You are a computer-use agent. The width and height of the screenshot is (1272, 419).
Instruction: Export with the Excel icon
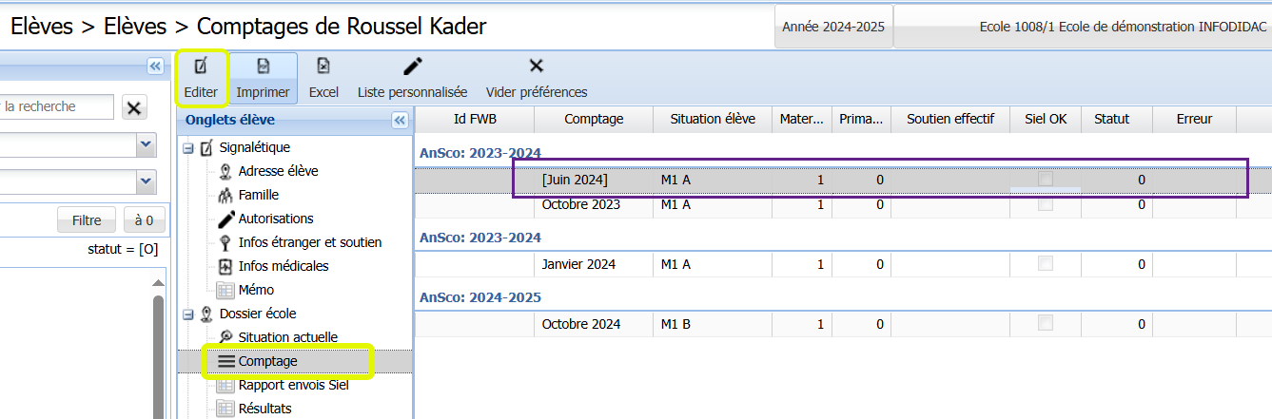click(x=323, y=67)
